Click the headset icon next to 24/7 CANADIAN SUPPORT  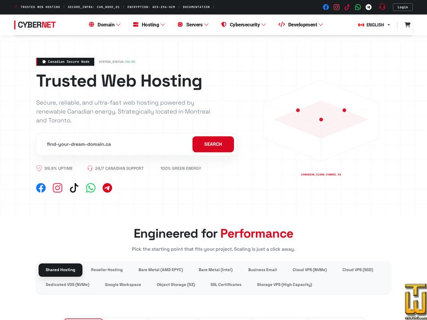click(x=90, y=168)
